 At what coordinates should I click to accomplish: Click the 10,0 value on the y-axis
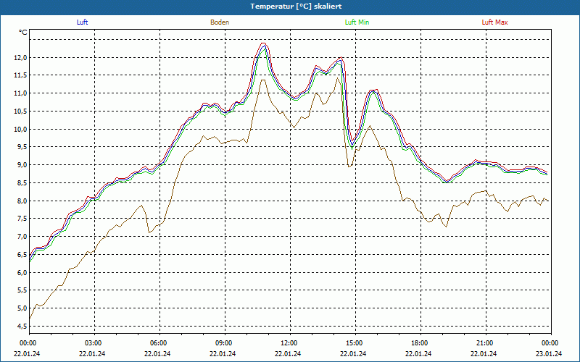[21, 129]
